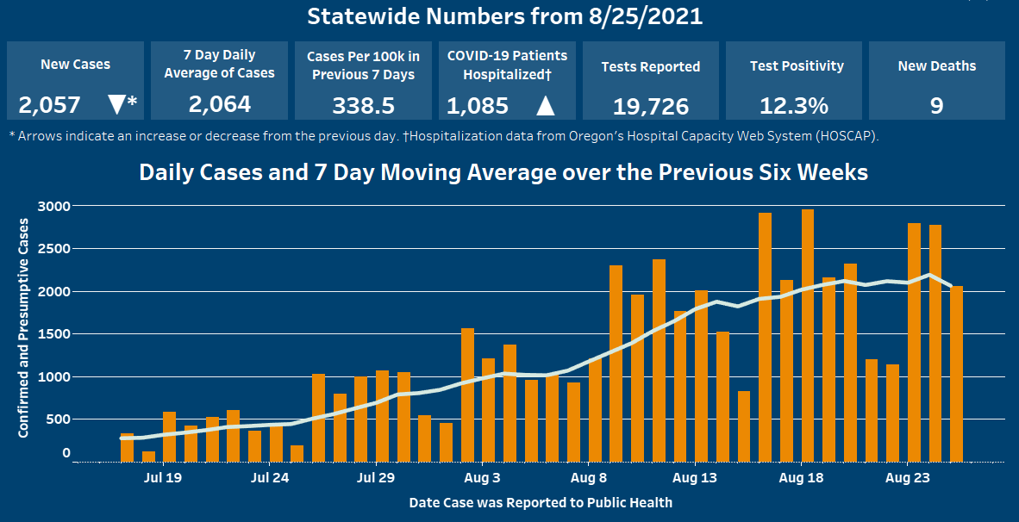This screenshot has width=1019, height=522.
Task: Select the bar above the Jul 29 label
Action: [x=382, y=416]
